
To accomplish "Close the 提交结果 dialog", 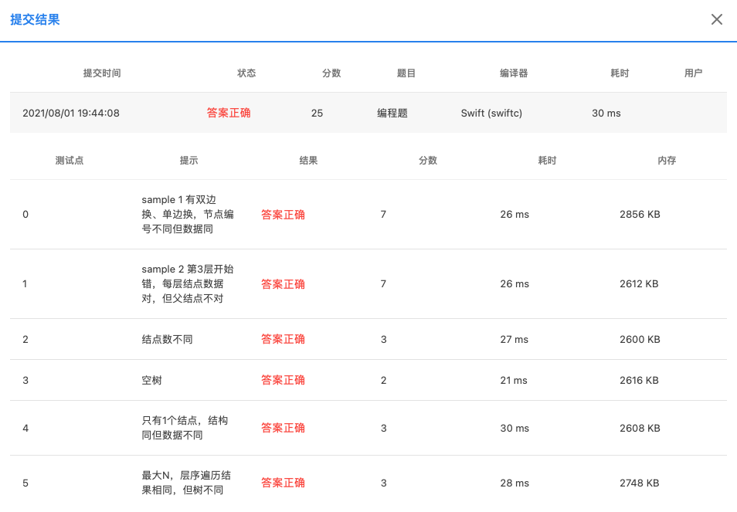I will pos(717,20).
